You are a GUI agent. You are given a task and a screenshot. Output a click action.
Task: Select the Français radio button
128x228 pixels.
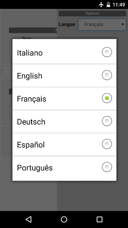(107, 98)
